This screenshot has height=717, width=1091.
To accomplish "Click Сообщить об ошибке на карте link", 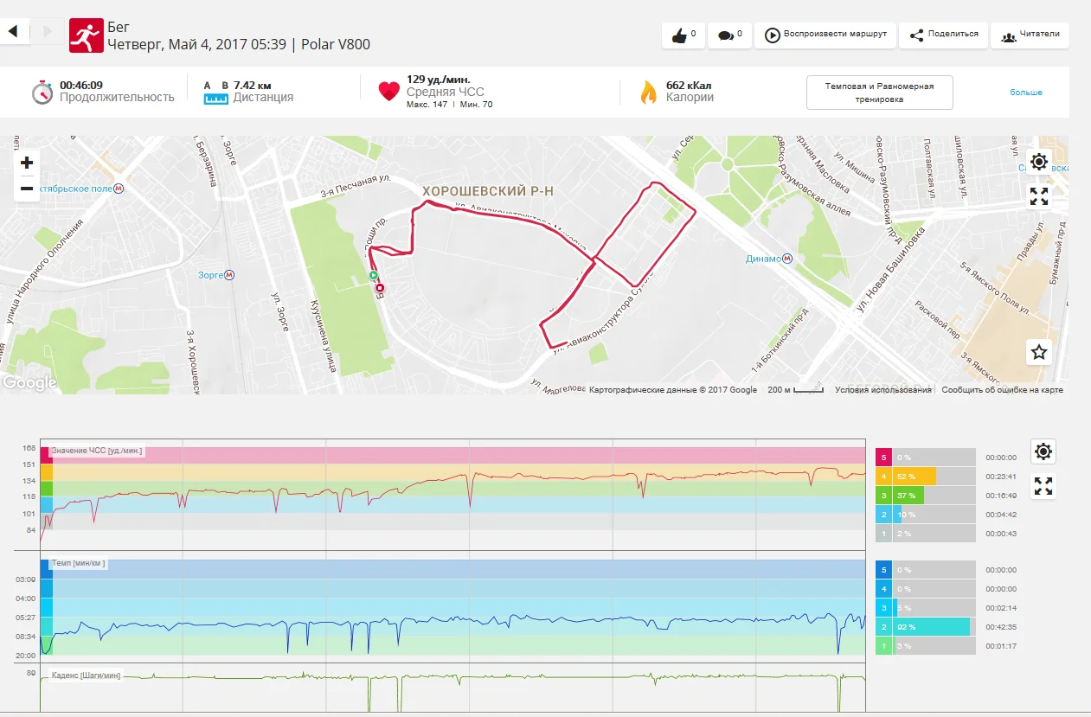I will (1003, 390).
